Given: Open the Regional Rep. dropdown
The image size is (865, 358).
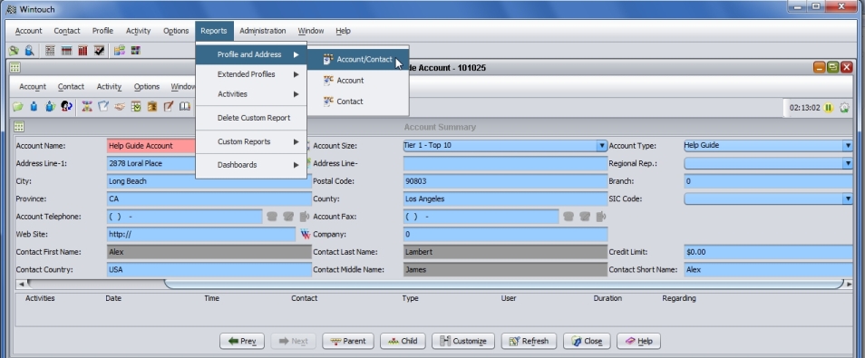Looking at the screenshot, I should point(848,163).
